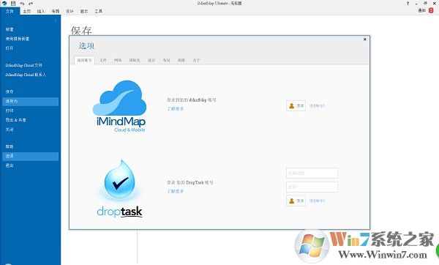Click the redo arrow icon
The image size is (439, 265).
[x=31, y=4]
